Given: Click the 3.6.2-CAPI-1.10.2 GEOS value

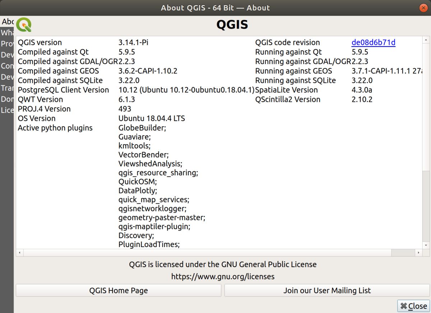Looking at the screenshot, I should coord(148,71).
